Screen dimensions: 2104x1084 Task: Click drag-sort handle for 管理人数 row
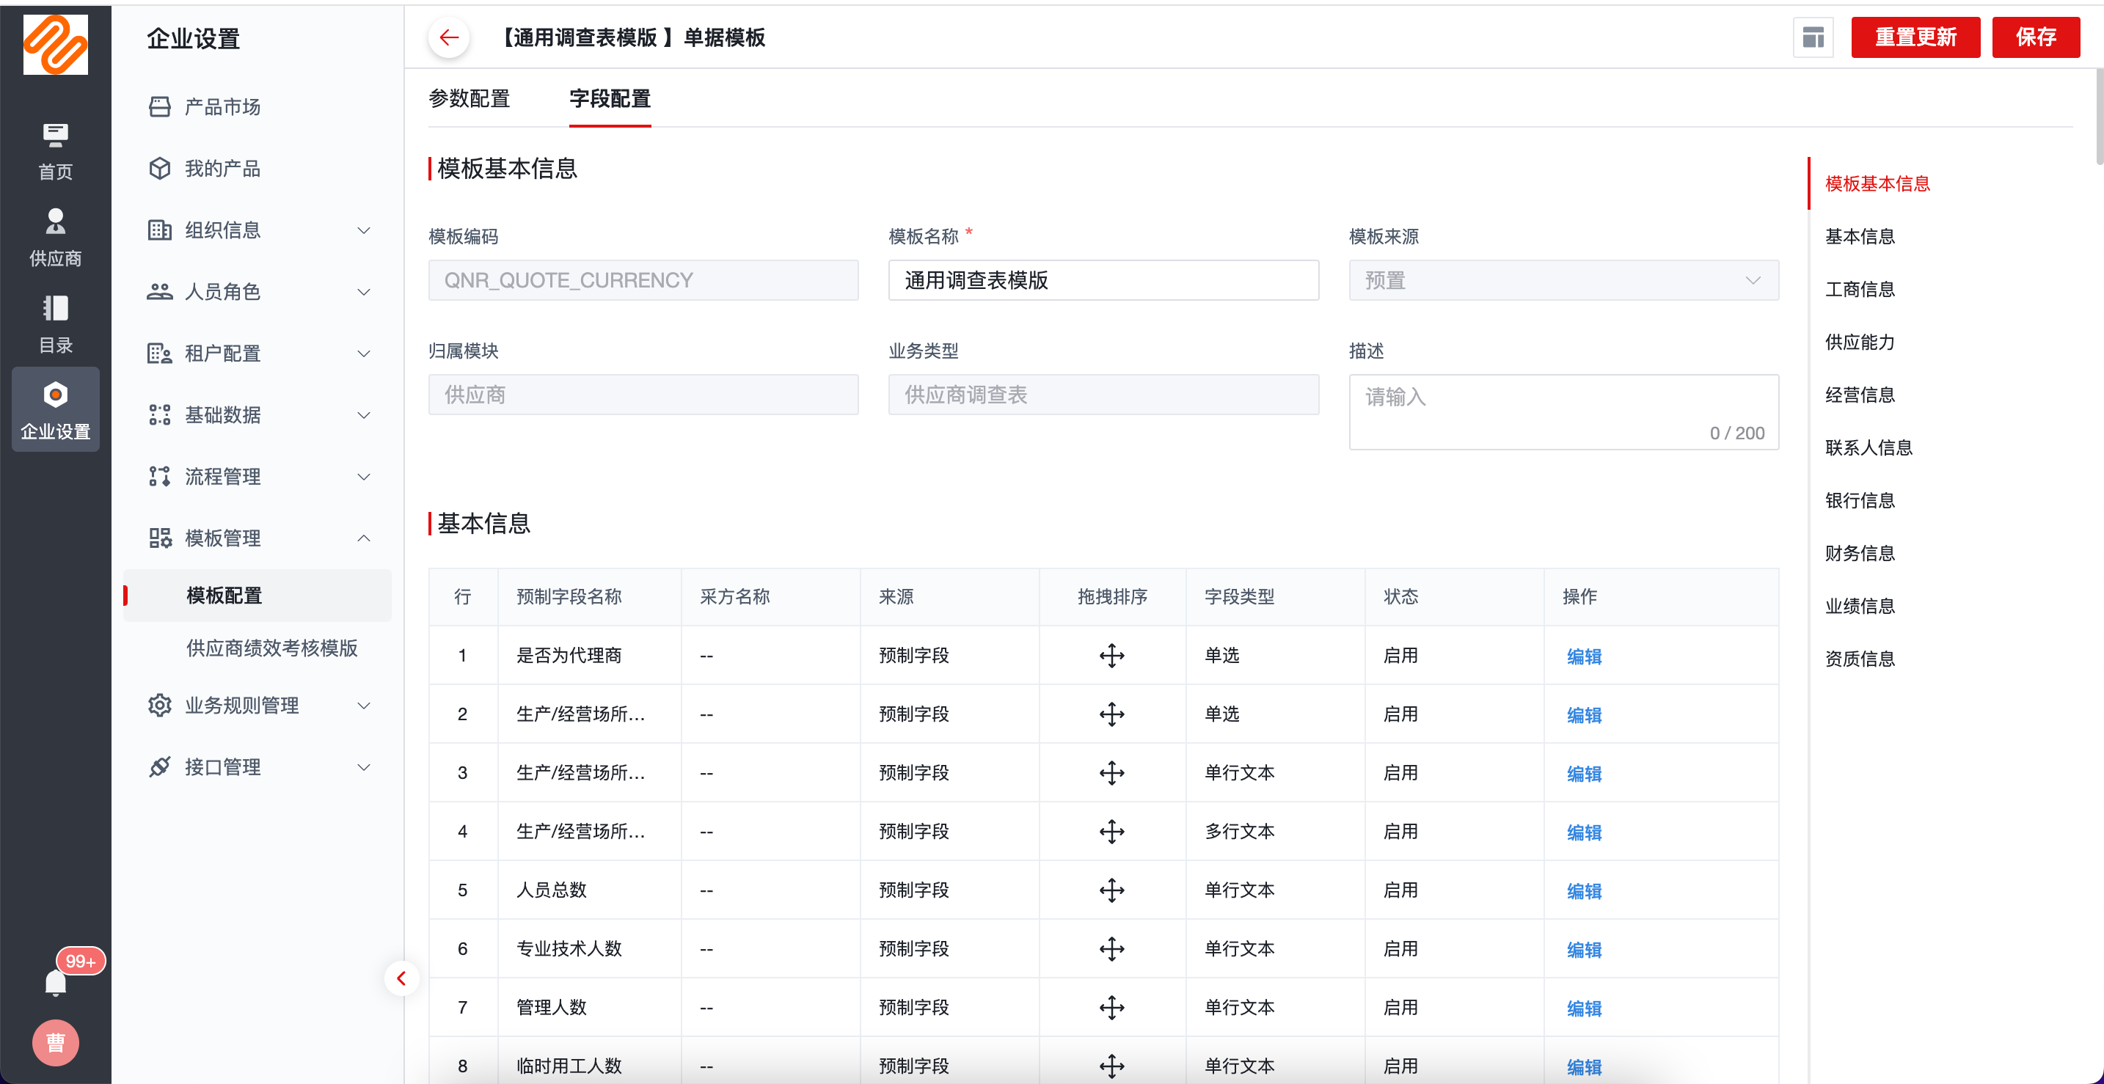(1111, 1008)
